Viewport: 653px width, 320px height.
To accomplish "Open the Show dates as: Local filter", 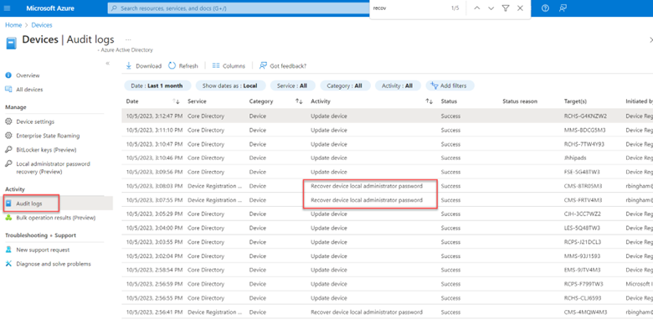I will [x=230, y=85].
